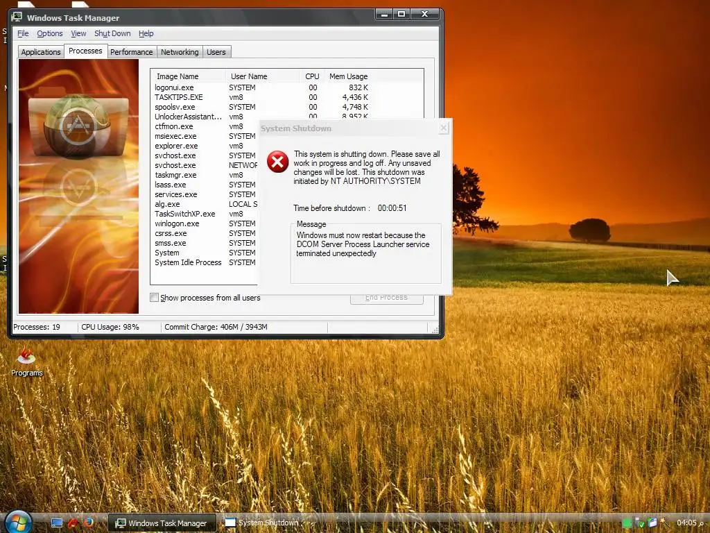Click the Task Manager title bar icon
Image resolution: width=710 pixels, height=533 pixels.
click(x=17, y=17)
